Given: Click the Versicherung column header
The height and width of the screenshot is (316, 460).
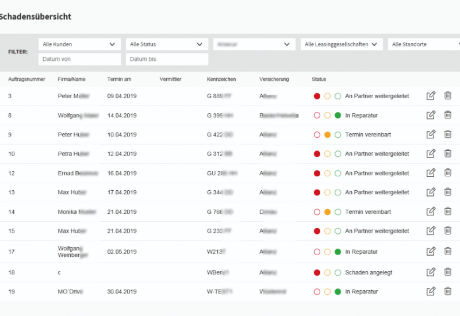Looking at the screenshot, I should click(274, 79).
